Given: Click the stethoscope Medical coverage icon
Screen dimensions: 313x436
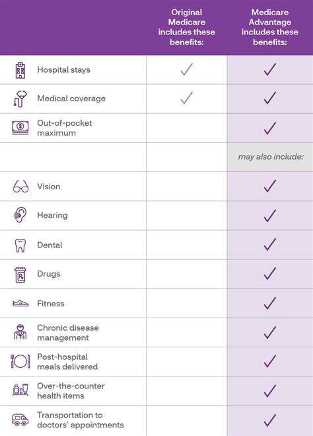Looking at the screenshot, I should tap(20, 99).
